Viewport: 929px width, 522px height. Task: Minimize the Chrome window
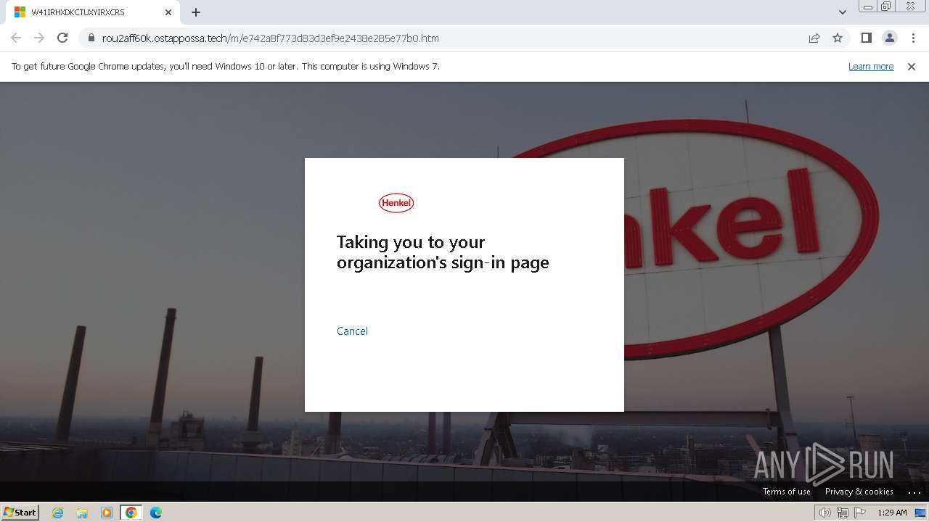[867, 7]
